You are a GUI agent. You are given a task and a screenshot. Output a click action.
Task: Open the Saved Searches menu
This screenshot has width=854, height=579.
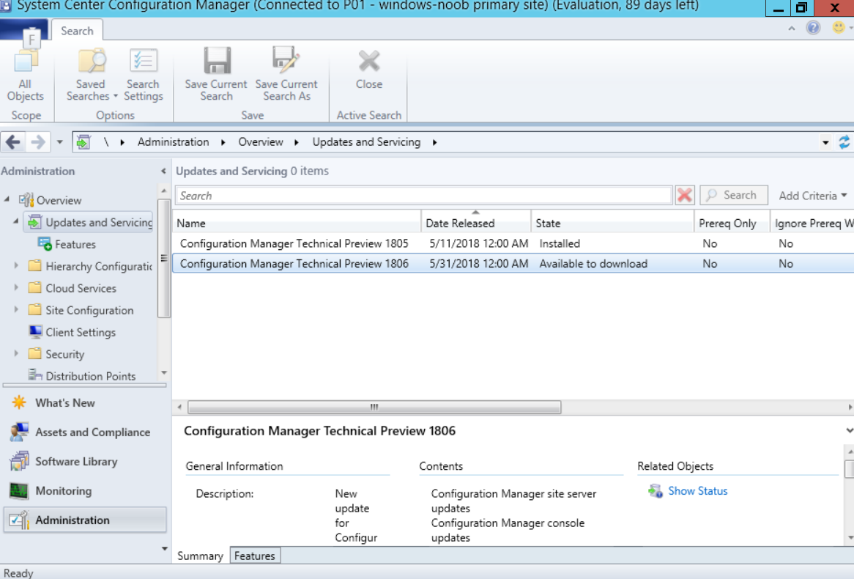92,75
